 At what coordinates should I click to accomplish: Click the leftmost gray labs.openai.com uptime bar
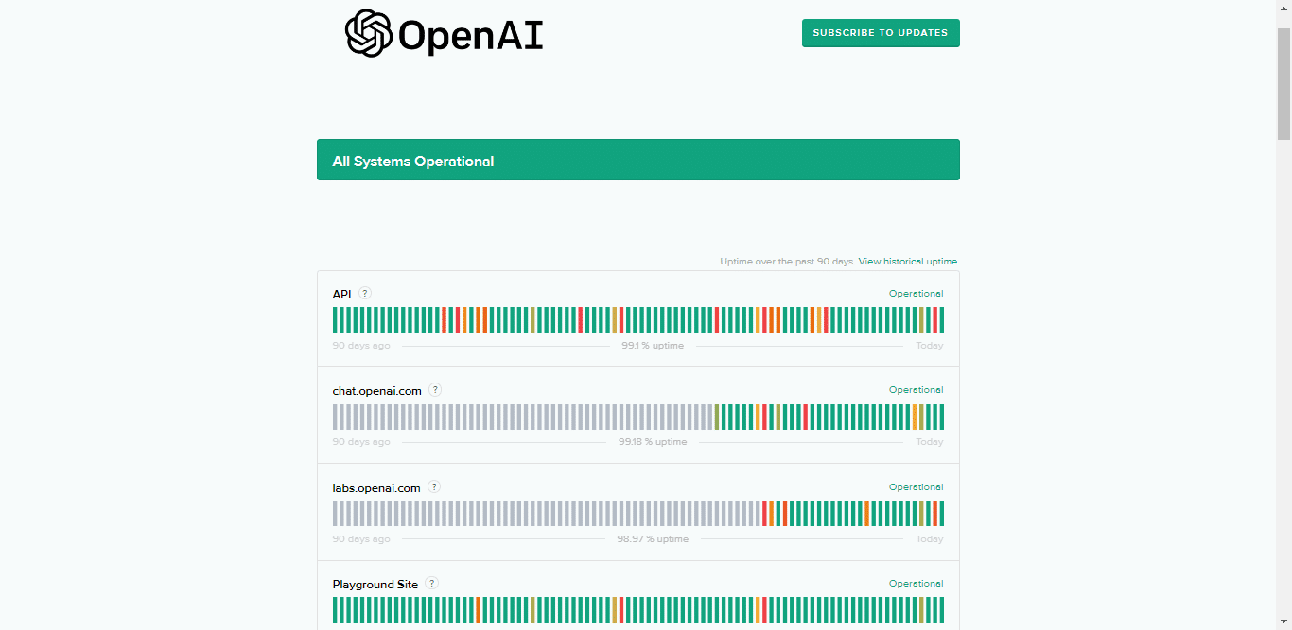(x=335, y=513)
